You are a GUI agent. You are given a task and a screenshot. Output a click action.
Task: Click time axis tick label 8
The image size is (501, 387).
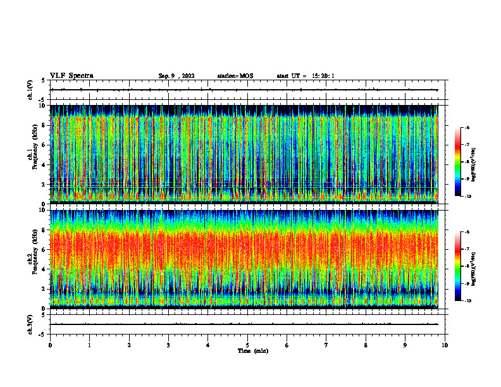(x=366, y=345)
